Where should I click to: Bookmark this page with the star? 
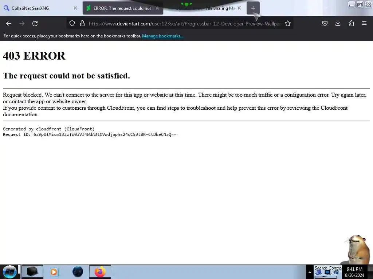click(x=288, y=23)
